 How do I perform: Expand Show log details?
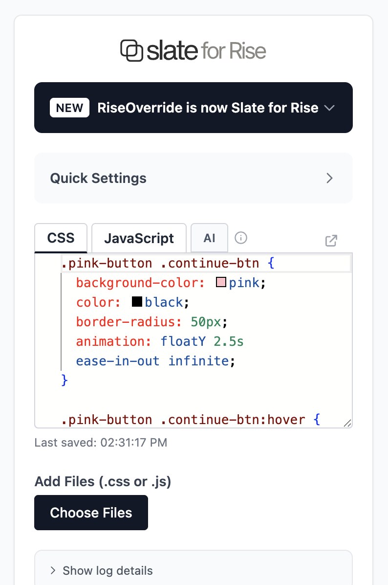pos(107,570)
